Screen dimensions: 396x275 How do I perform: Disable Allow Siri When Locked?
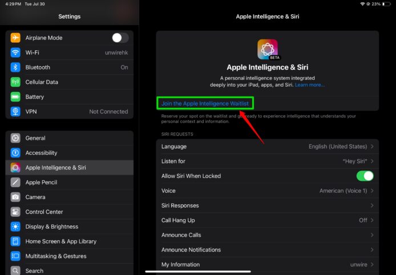pos(365,176)
